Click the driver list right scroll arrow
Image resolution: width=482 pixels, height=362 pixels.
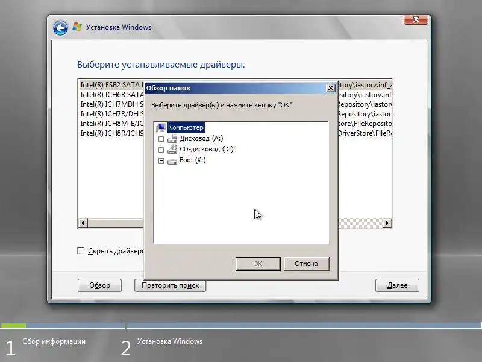point(387,223)
